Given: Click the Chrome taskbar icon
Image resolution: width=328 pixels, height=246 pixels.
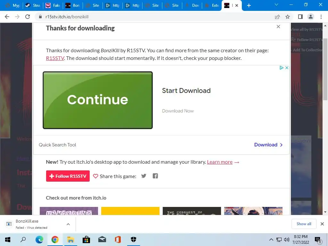Looking at the screenshot, I should [x=55, y=240].
